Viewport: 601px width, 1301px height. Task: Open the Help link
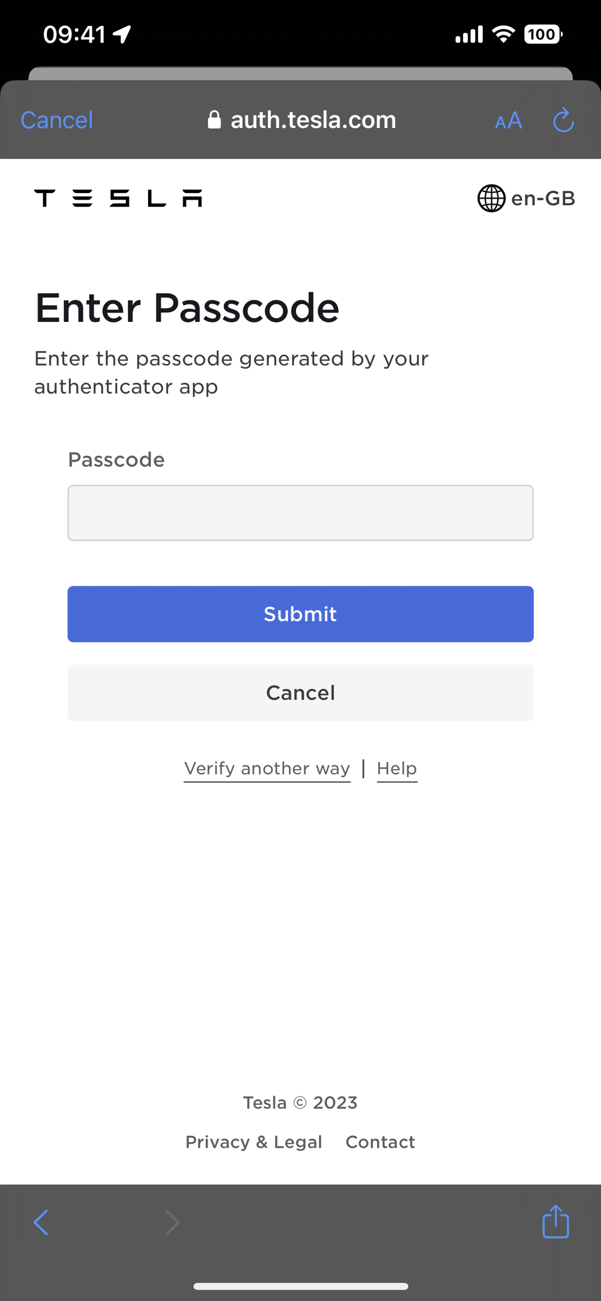(x=397, y=768)
